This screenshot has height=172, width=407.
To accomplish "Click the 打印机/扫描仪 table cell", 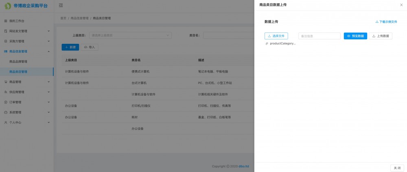I will click(x=141, y=106).
